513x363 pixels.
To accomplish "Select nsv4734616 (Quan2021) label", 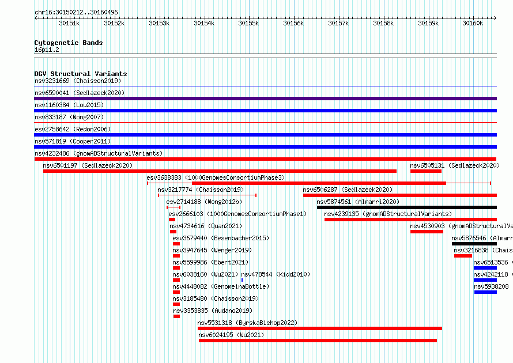I will coord(206,226).
